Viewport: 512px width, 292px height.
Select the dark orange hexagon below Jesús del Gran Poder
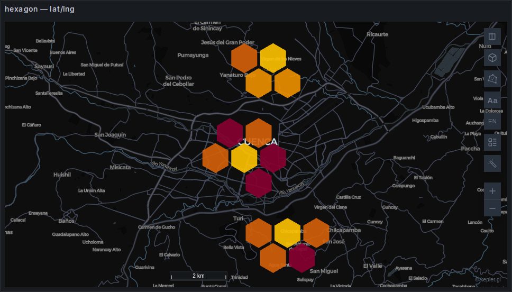point(244,58)
